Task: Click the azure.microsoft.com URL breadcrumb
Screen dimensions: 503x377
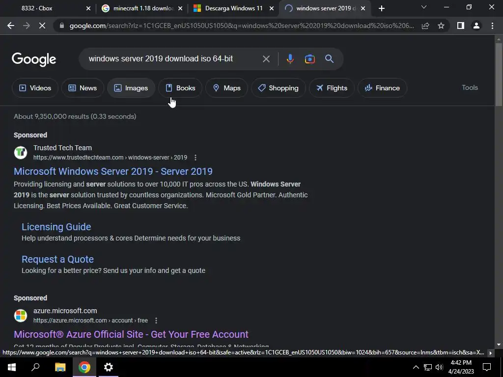Action: [x=90, y=320]
